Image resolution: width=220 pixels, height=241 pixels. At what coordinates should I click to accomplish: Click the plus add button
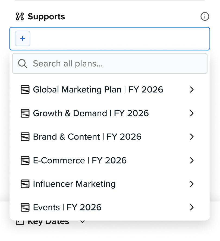tap(23, 39)
